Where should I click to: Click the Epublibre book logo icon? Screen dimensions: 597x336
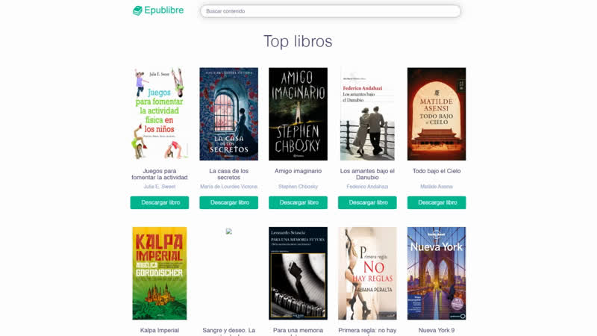[x=137, y=10]
